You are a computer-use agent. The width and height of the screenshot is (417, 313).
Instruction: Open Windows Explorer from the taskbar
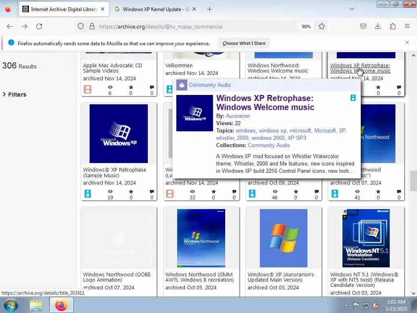tap(36, 305)
